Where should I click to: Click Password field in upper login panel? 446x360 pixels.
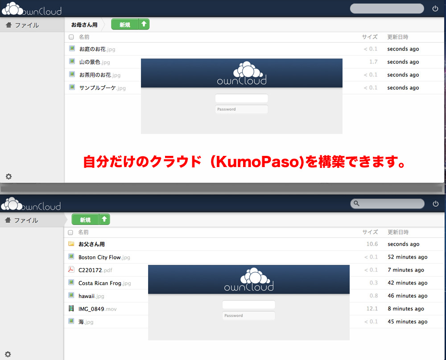[x=241, y=109]
